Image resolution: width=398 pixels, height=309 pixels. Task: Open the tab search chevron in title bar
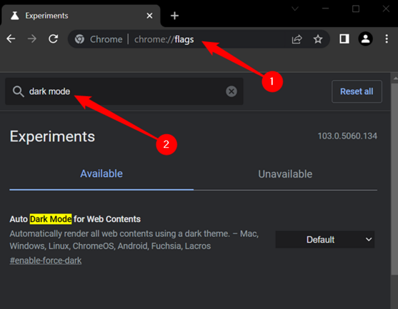click(295, 9)
